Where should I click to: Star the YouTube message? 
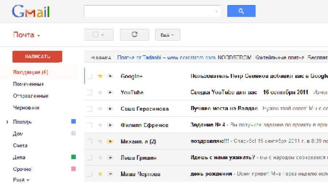click(100, 92)
